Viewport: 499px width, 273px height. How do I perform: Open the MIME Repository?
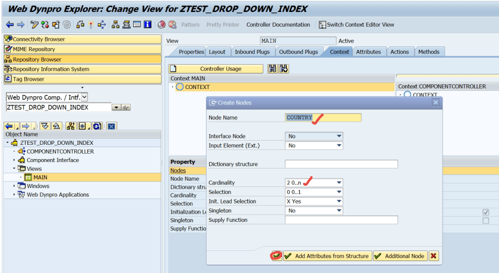click(83, 49)
